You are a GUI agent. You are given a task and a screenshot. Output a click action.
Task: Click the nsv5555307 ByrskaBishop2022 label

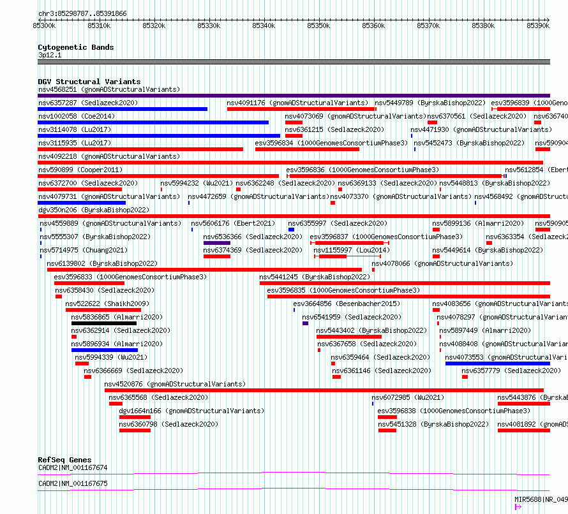[95, 237]
